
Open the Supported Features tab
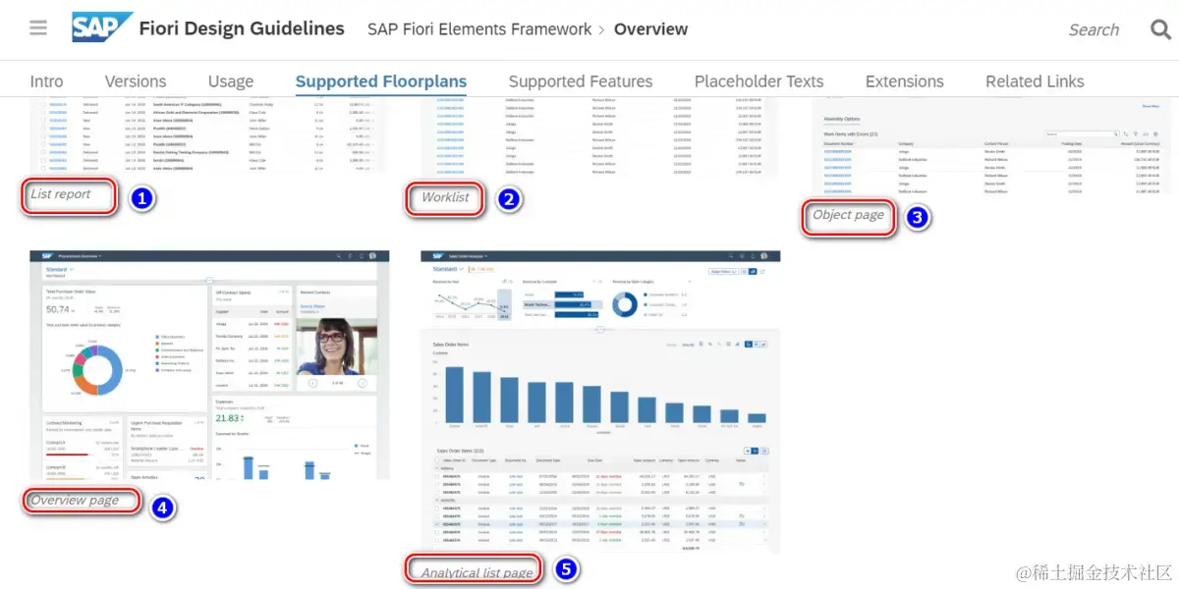point(581,81)
